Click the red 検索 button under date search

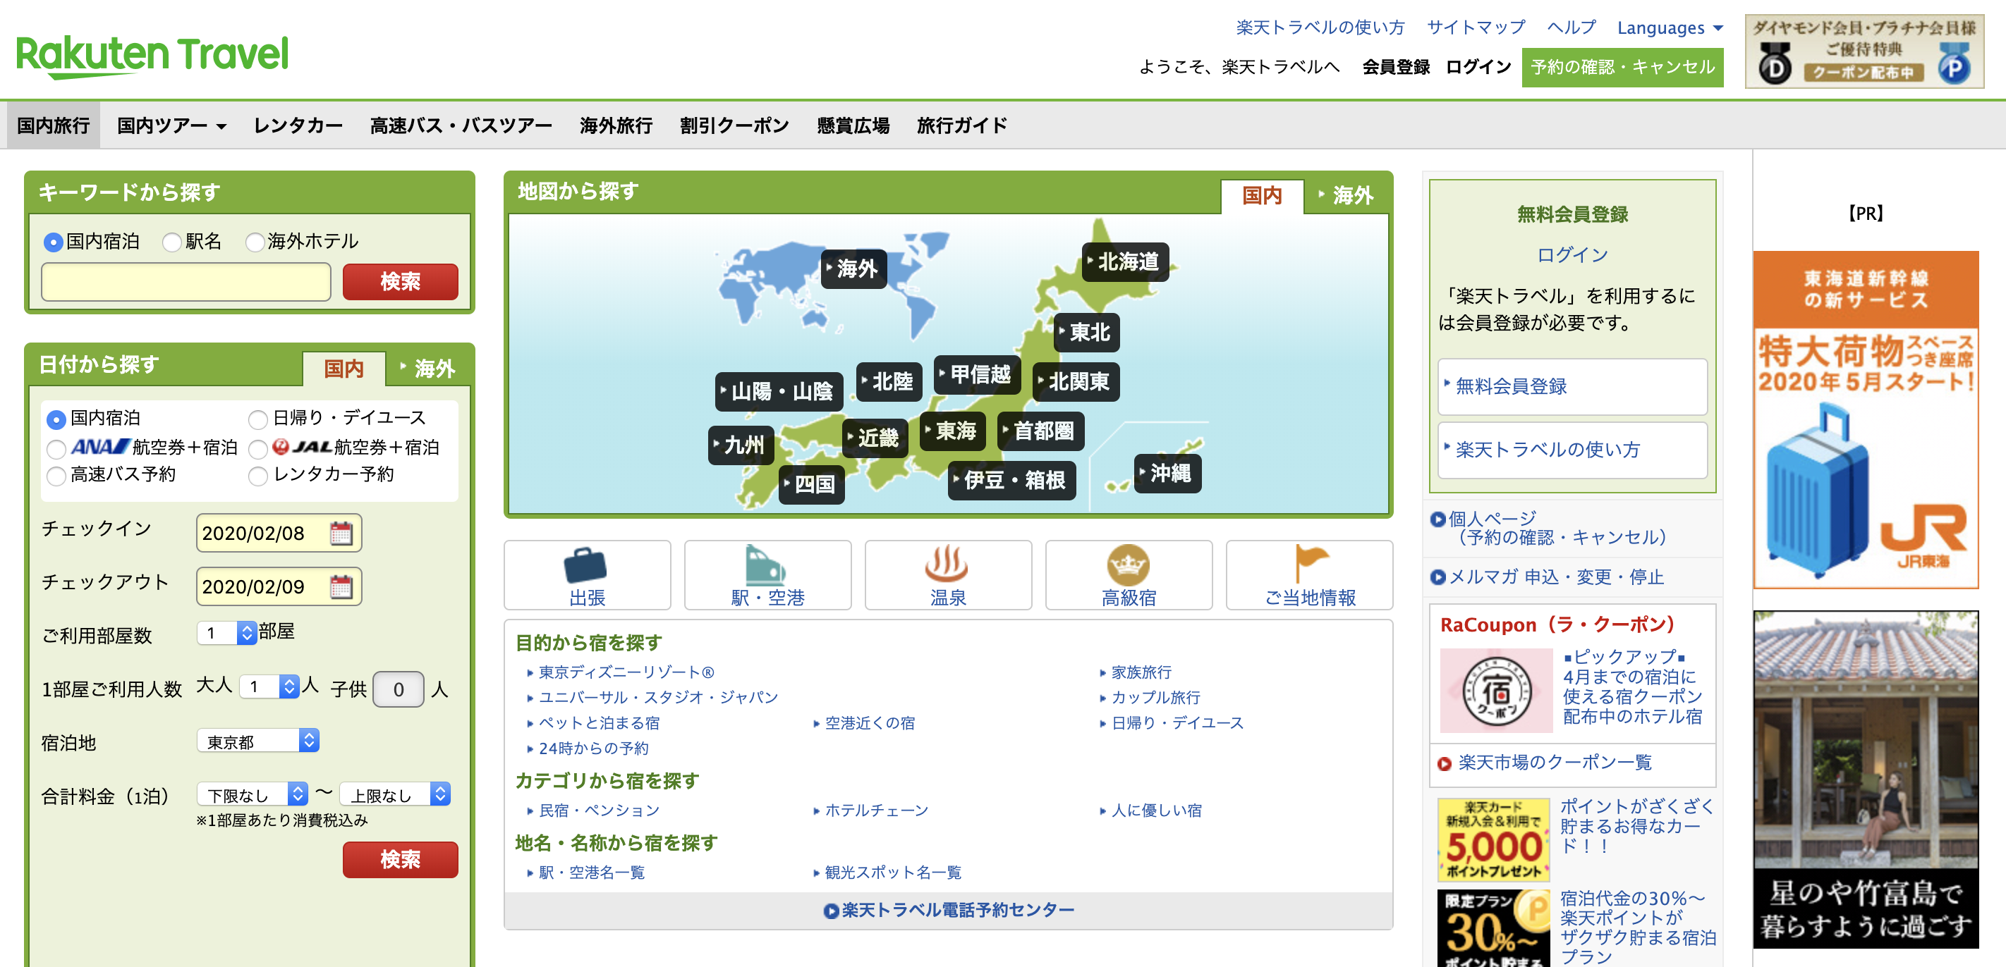point(400,860)
